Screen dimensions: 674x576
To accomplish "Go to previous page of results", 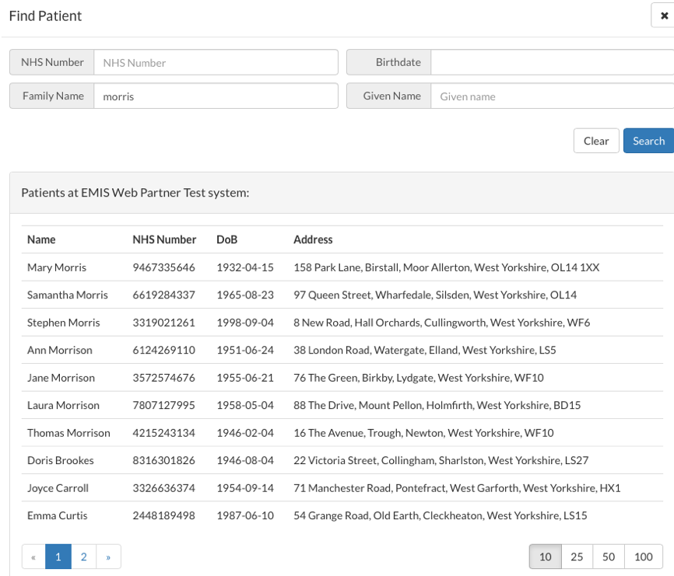I will coord(33,557).
